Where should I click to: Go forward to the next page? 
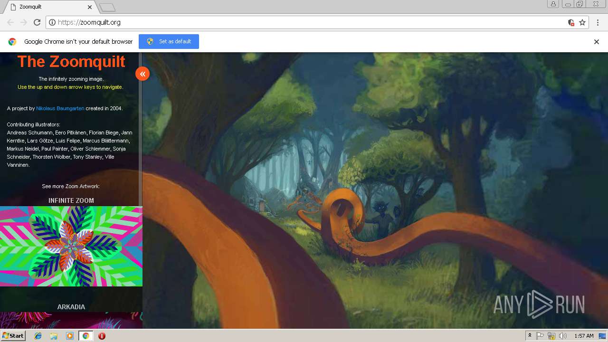[x=24, y=22]
